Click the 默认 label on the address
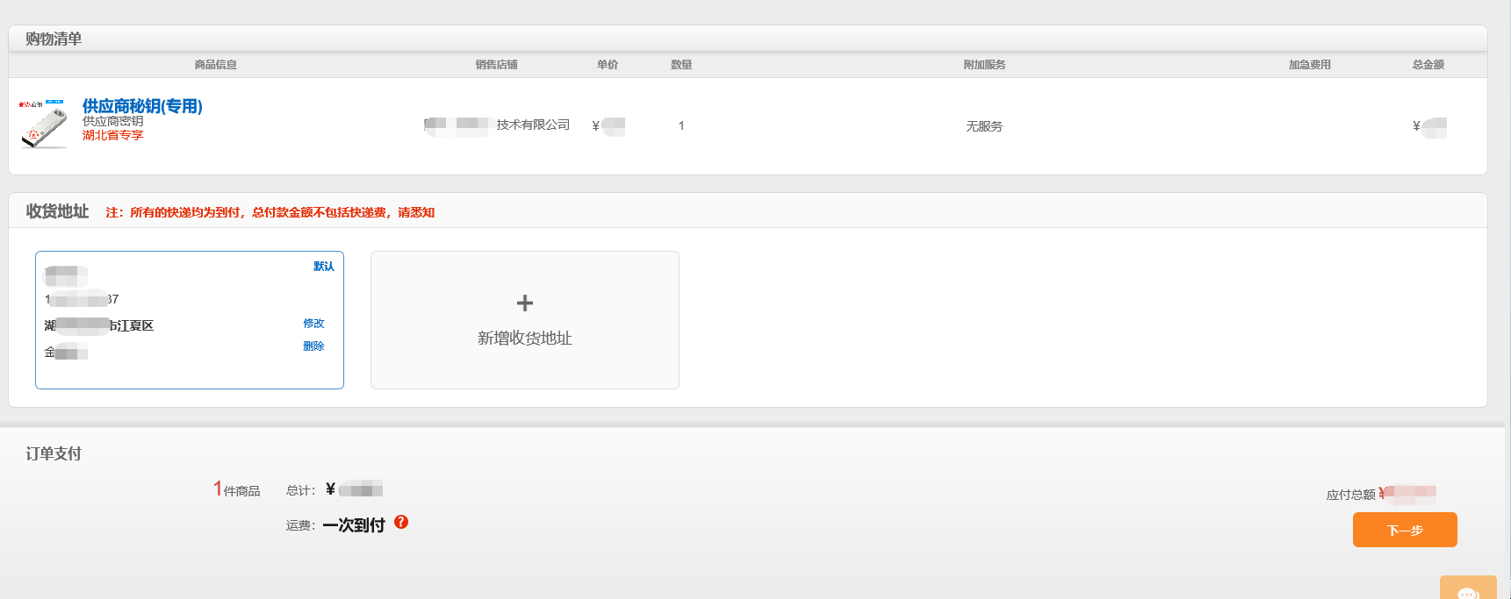 click(323, 267)
